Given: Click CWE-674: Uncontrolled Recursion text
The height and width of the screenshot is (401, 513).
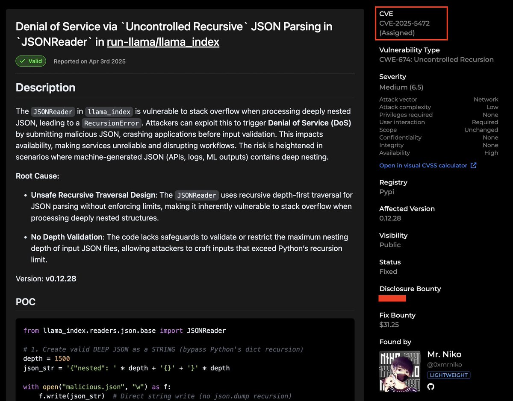Looking at the screenshot, I should click(x=436, y=59).
